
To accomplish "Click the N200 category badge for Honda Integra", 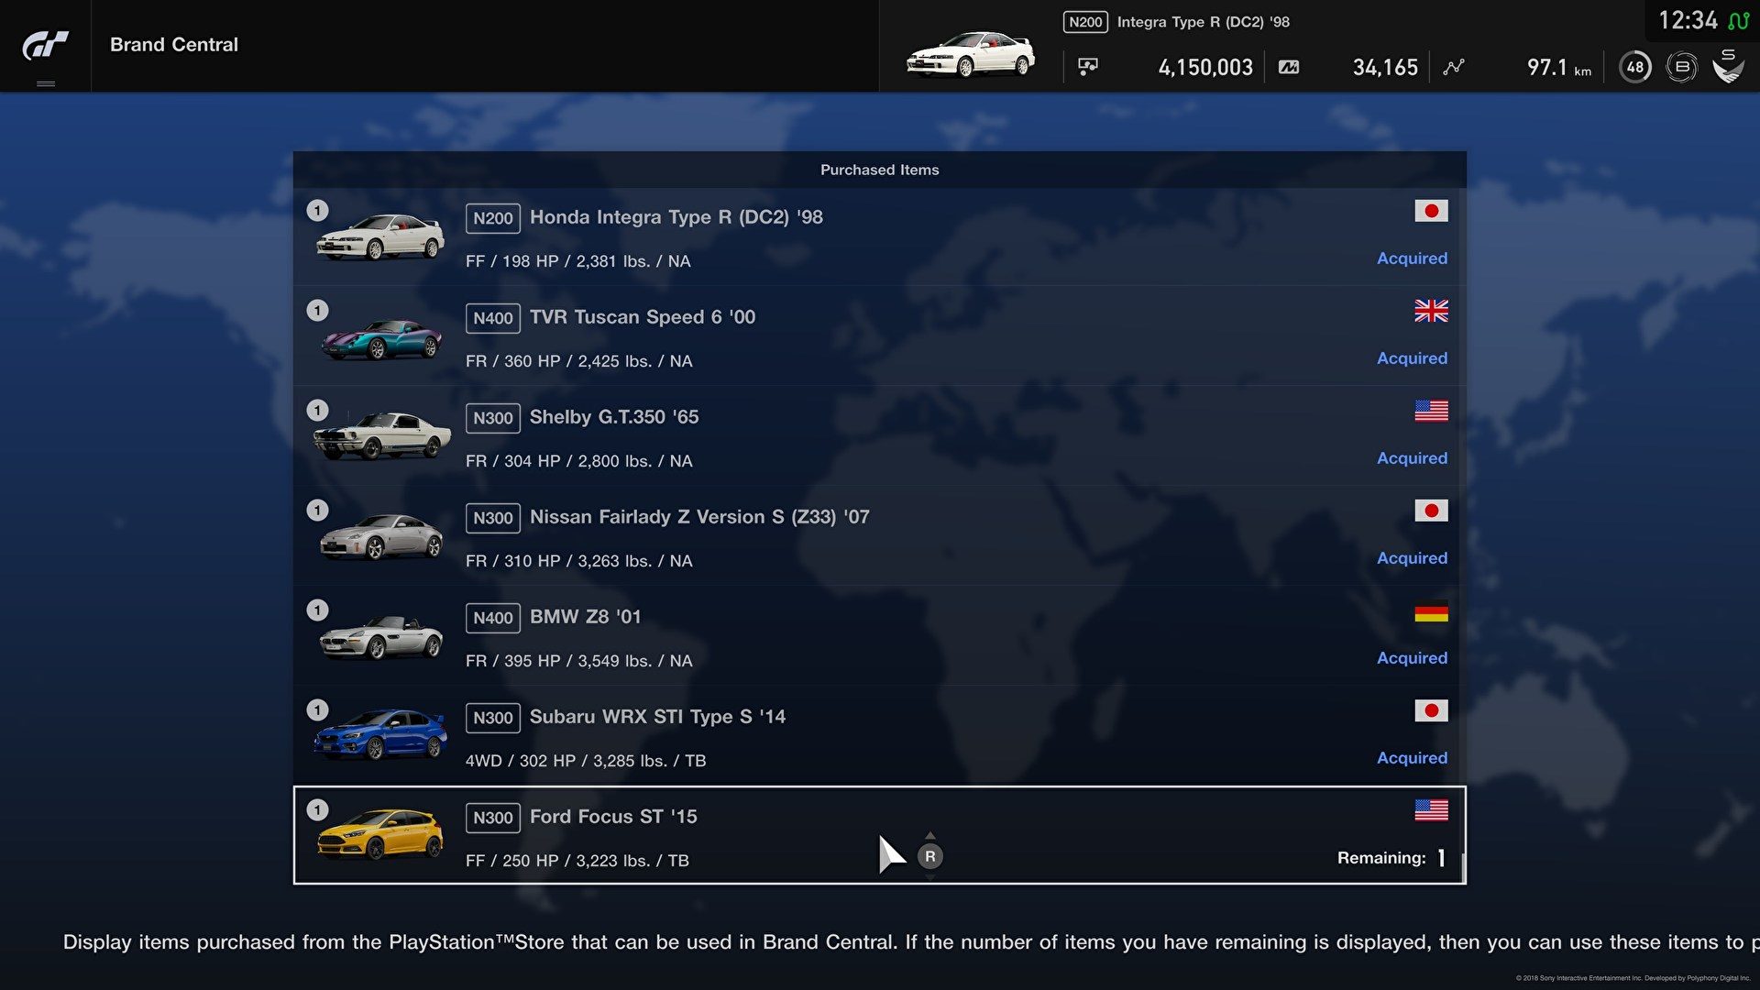I will click(x=493, y=218).
